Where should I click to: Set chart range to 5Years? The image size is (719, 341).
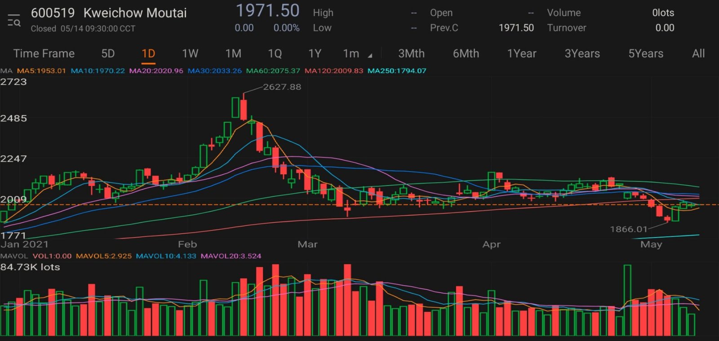646,53
